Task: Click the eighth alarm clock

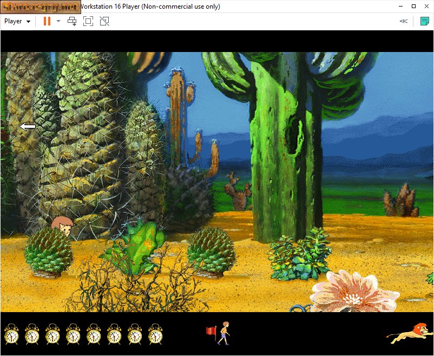Action: click(x=155, y=334)
